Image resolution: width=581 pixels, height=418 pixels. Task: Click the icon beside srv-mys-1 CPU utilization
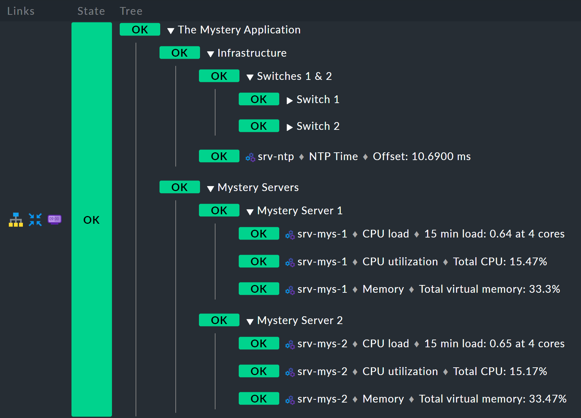(290, 262)
